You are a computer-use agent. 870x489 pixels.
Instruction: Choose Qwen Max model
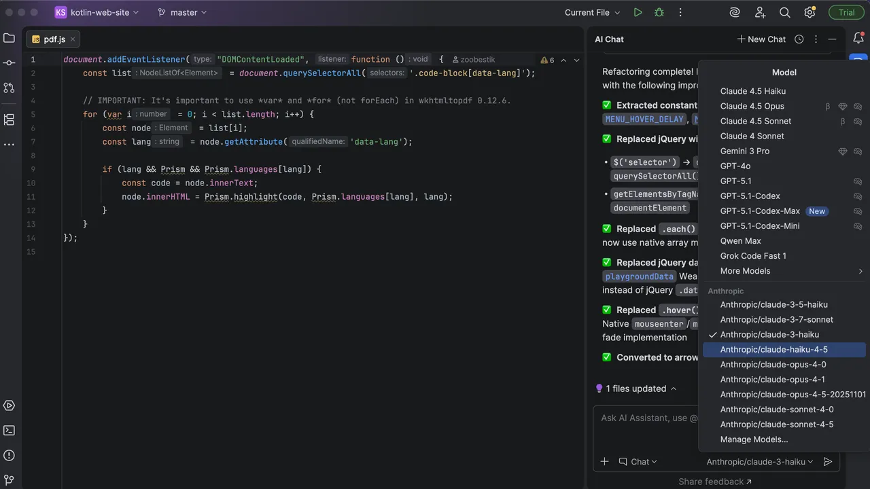(784, 241)
